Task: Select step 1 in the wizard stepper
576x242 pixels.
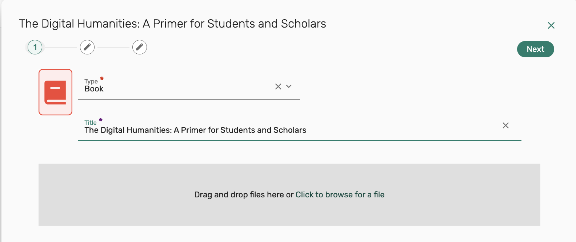Action: (35, 47)
